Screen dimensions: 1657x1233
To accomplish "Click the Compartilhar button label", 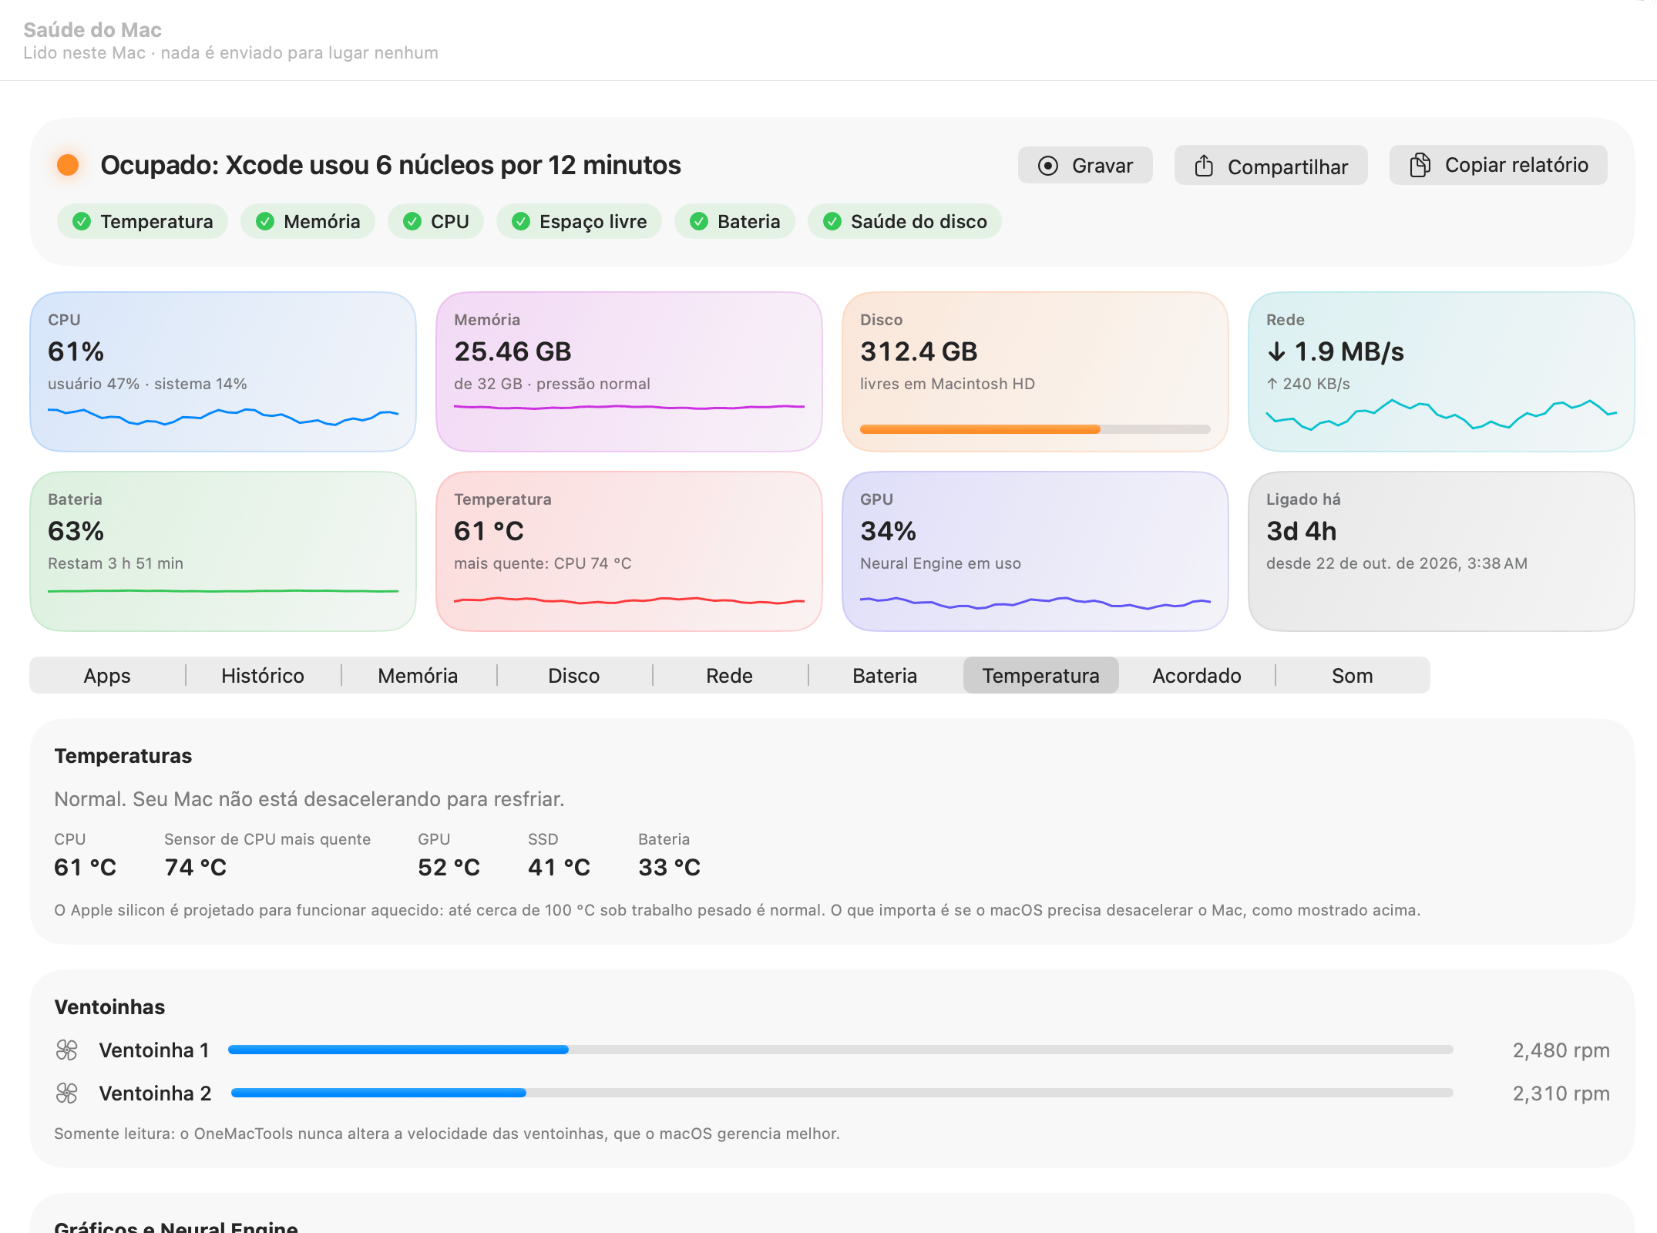I will pos(1288,167).
